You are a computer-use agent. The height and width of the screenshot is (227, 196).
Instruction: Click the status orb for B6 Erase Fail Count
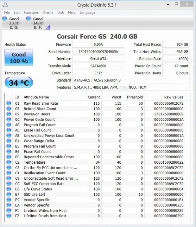[9, 151]
